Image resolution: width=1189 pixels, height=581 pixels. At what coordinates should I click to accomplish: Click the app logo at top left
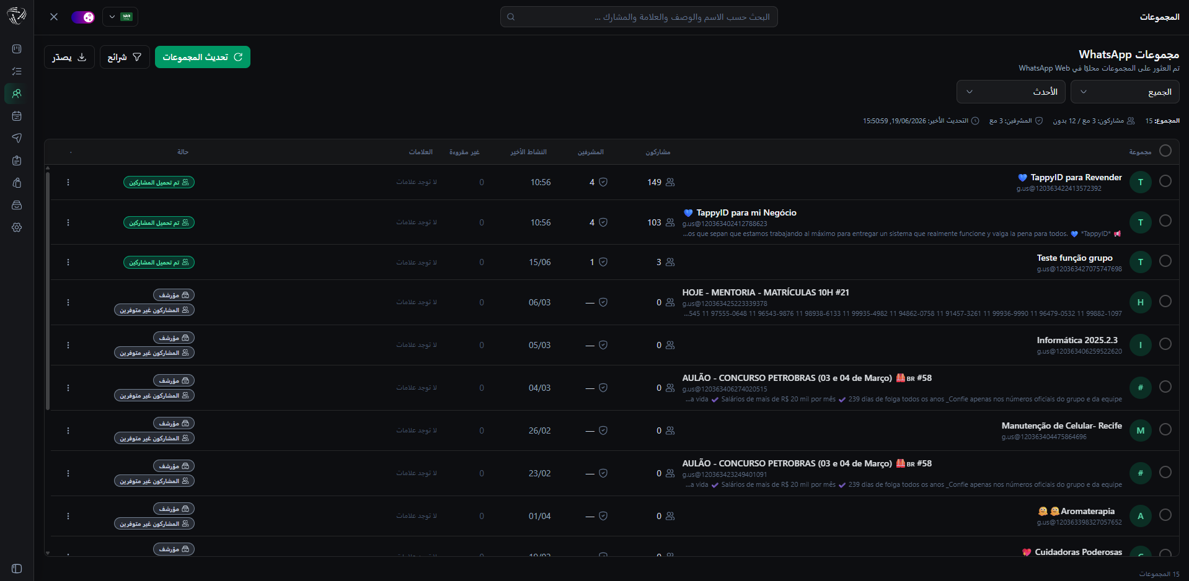pos(17,16)
